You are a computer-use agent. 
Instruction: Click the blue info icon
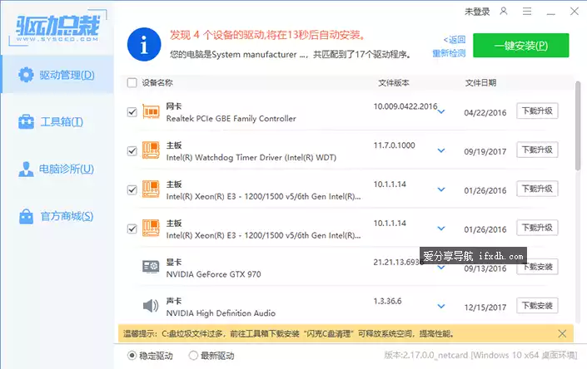[144, 44]
